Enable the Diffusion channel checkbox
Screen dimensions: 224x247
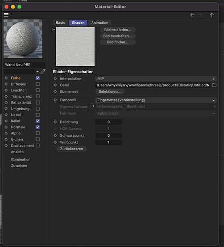(37, 84)
